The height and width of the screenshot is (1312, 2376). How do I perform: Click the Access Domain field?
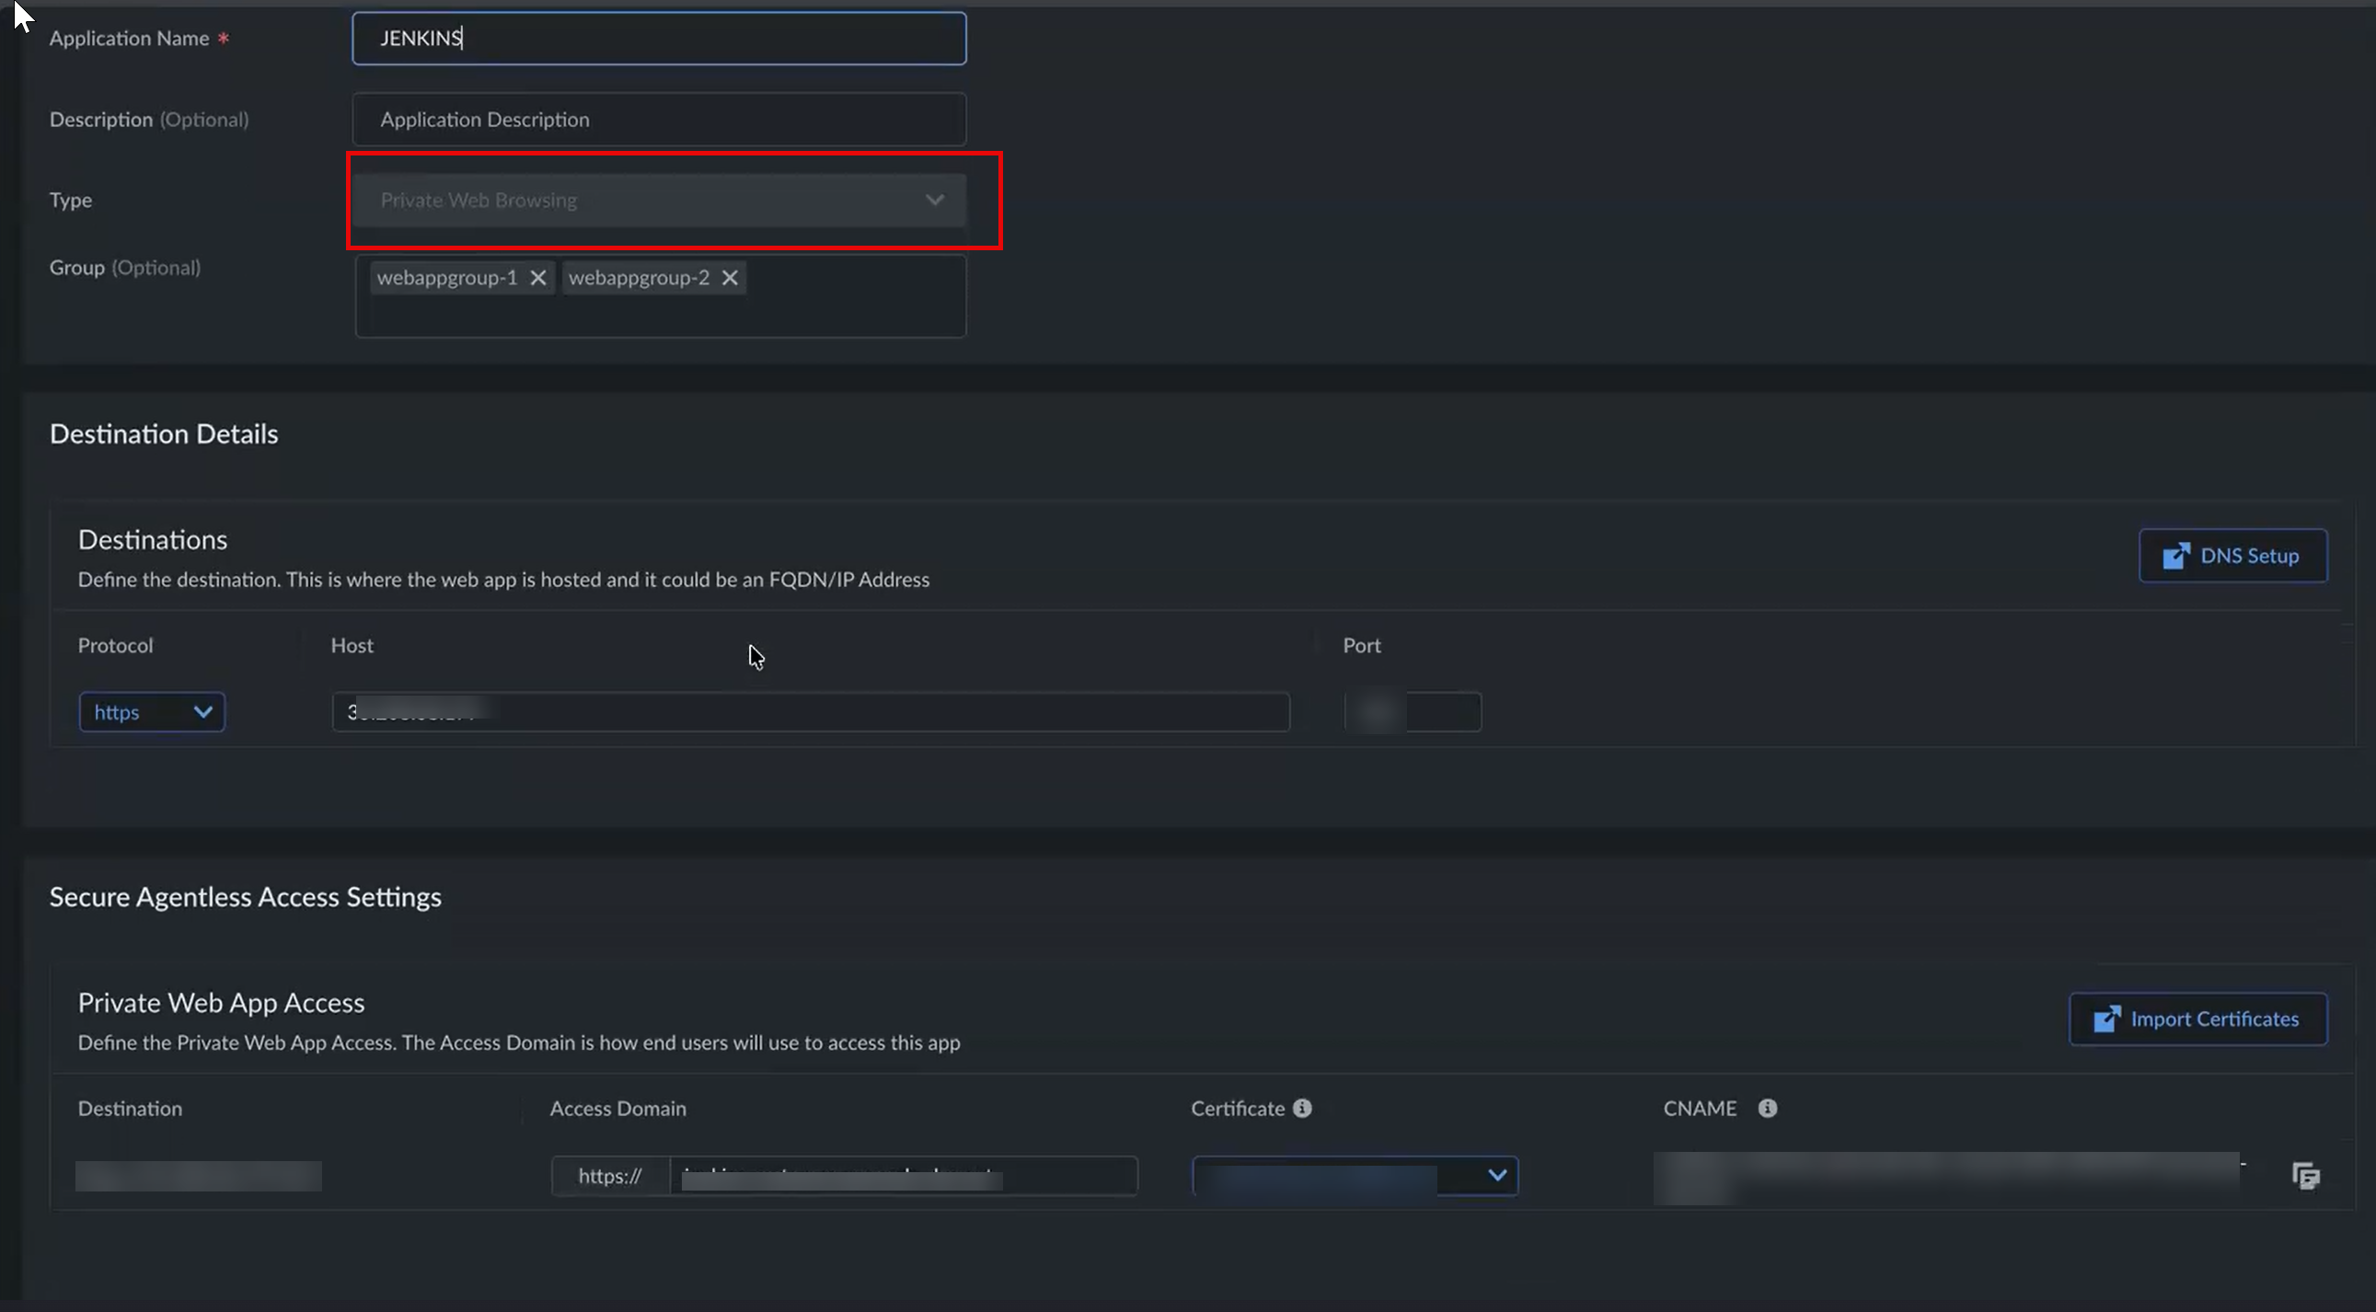tap(902, 1176)
